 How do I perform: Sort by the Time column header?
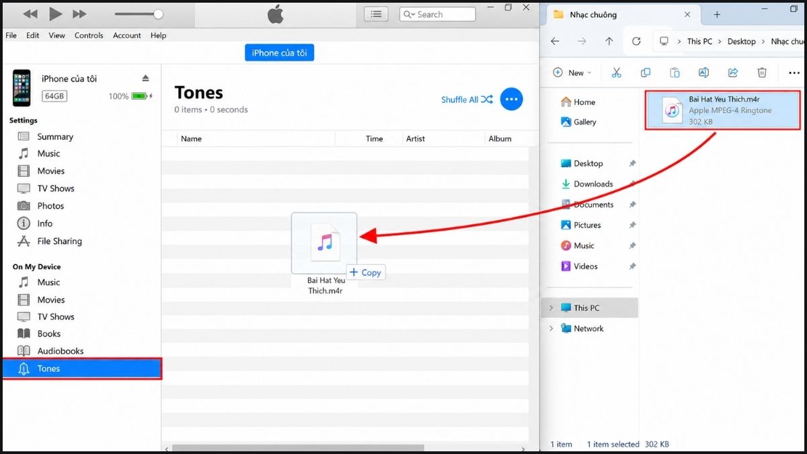coord(368,139)
